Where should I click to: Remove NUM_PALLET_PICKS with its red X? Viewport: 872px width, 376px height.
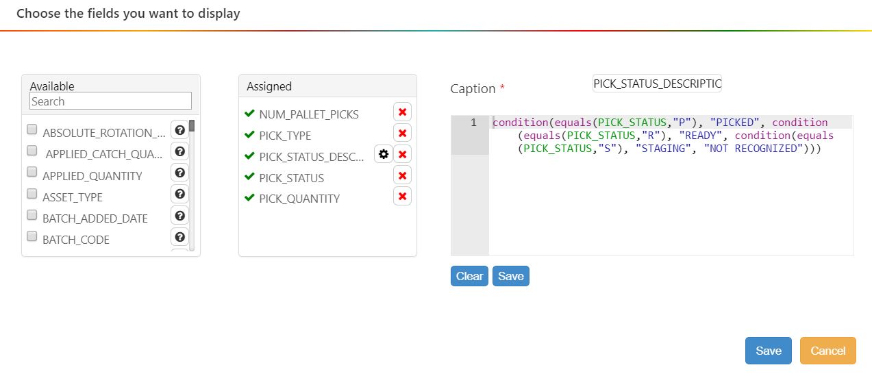[x=402, y=112]
